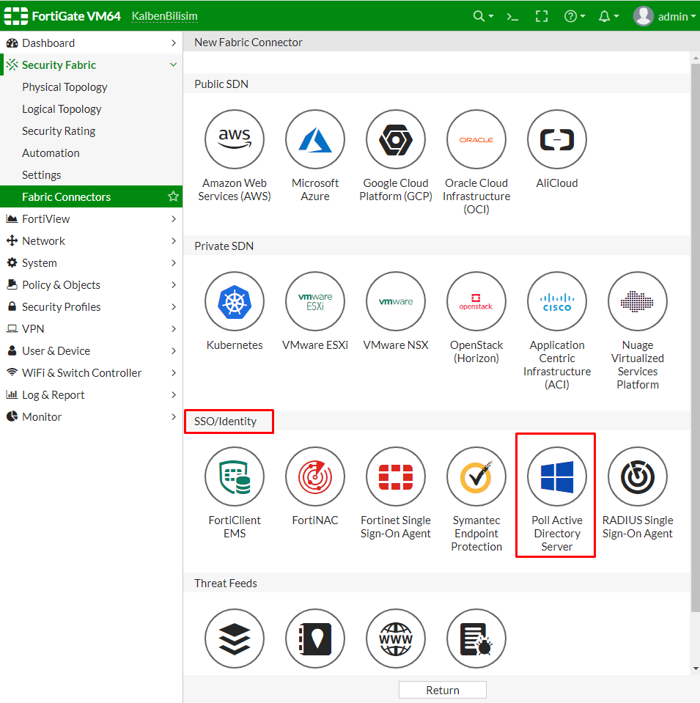Select the stacked layers threat feed icon
The height and width of the screenshot is (703, 700).
coord(235,638)
